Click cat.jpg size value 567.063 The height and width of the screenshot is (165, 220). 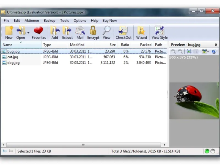click(109, 57)
